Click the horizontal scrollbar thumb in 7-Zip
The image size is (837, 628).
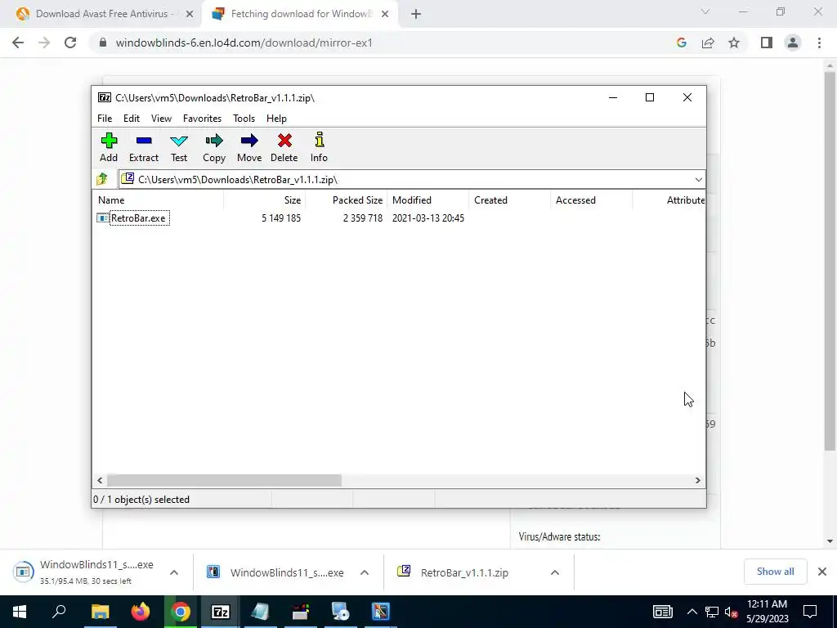[x=224, y=481]
